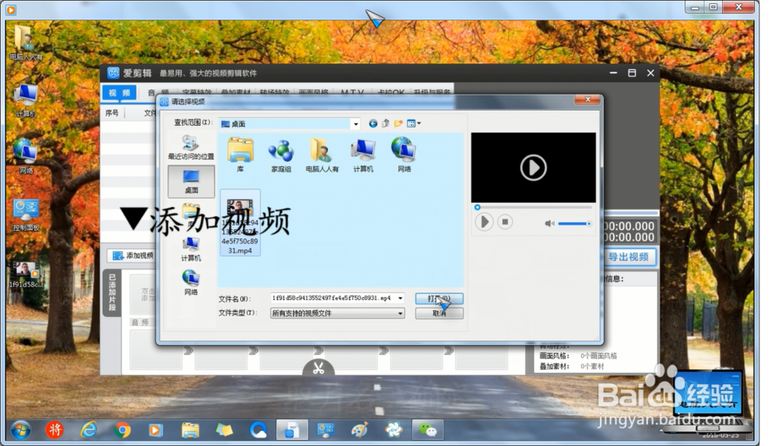The image size is (778, 446).
Task: Click the scissors cut icon
Action: 318,369
